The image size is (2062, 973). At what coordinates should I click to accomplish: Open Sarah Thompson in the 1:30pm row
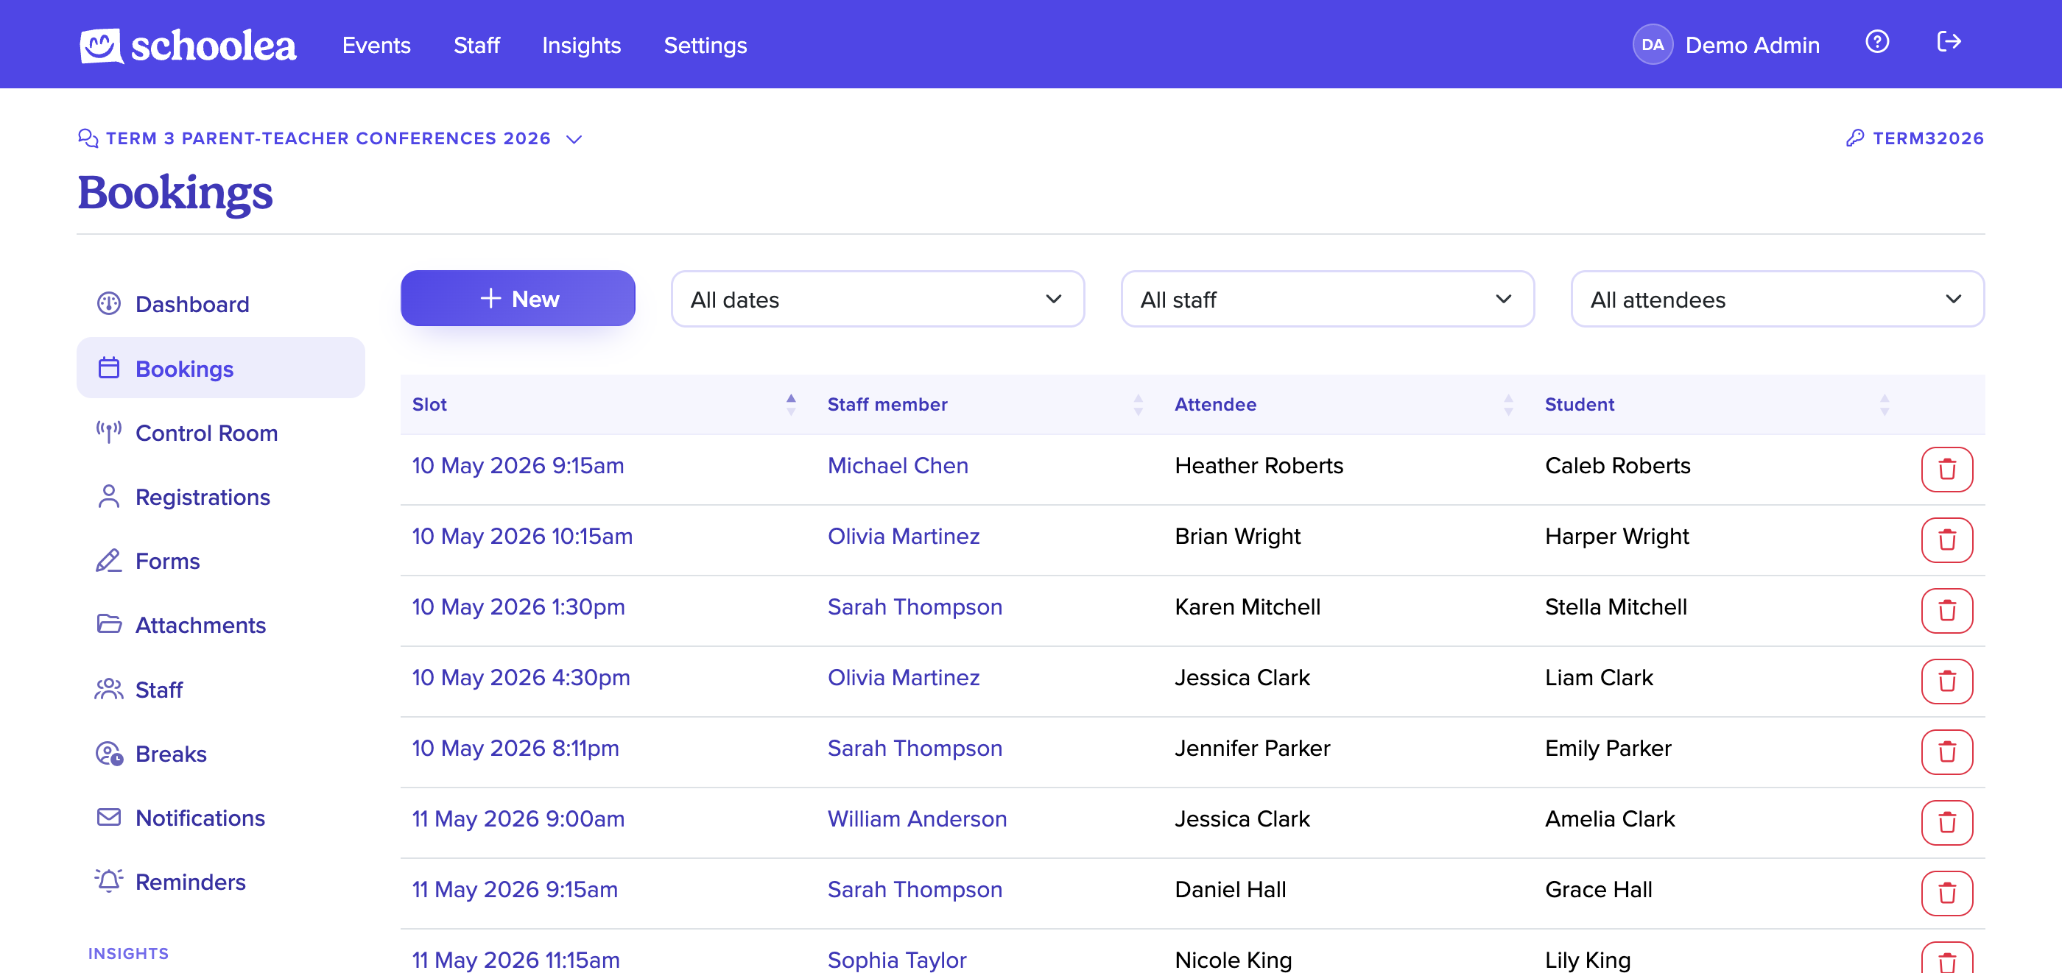point(914,607)
